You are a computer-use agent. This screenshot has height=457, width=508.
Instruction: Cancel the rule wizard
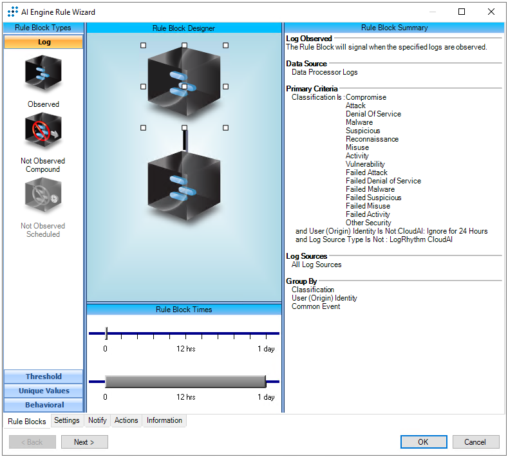(475, 442)
